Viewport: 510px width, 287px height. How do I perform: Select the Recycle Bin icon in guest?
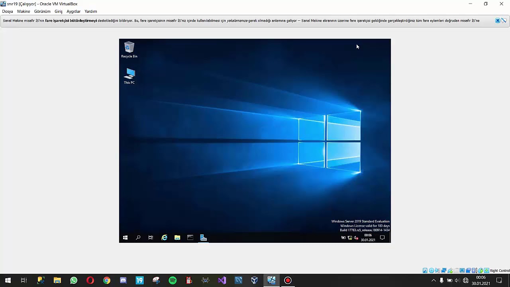[129, 50]
